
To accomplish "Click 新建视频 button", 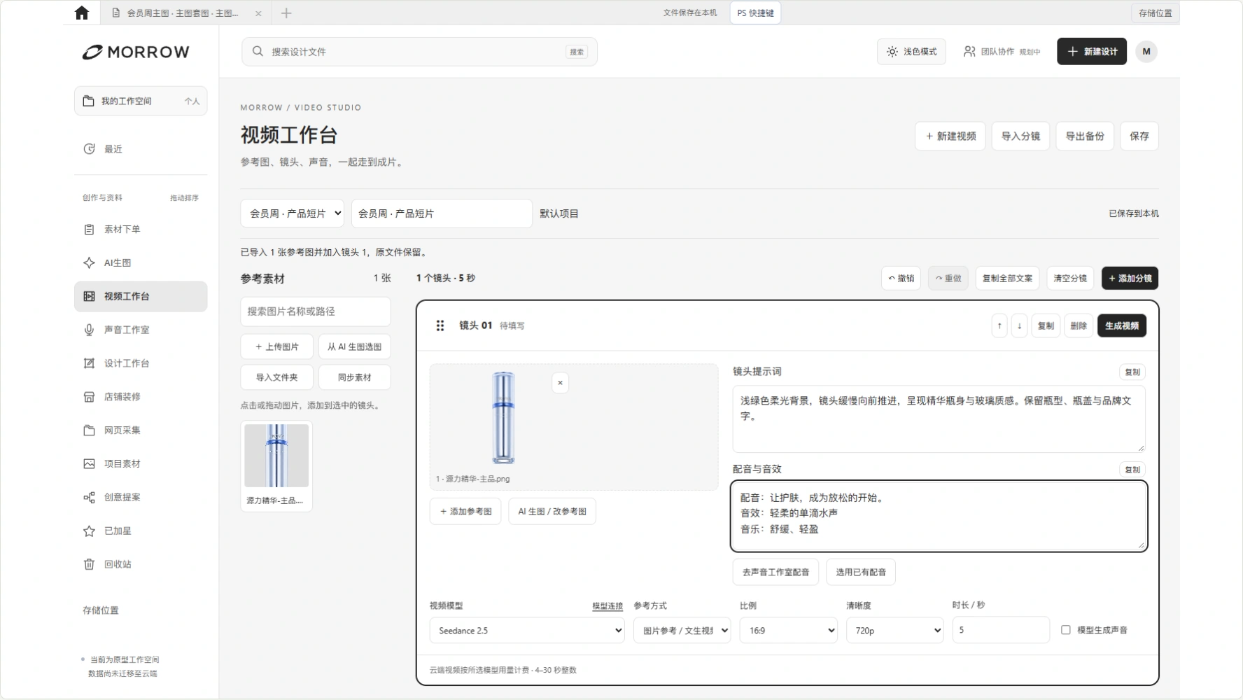I will click(x=950, y=136).
